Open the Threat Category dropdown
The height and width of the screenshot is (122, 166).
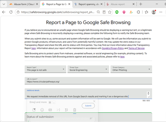(x=131, y=69)
